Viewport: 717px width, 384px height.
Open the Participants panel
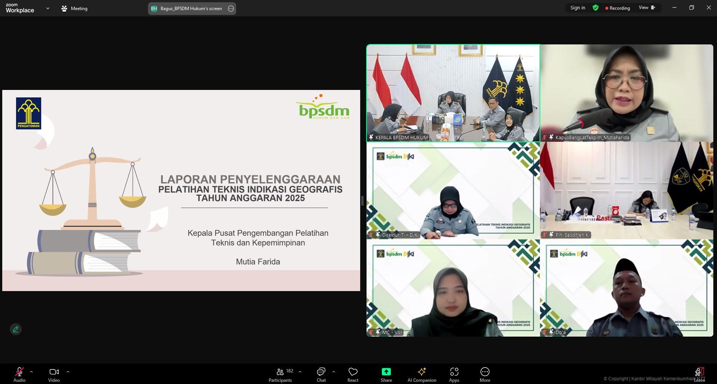coord(280,374)
